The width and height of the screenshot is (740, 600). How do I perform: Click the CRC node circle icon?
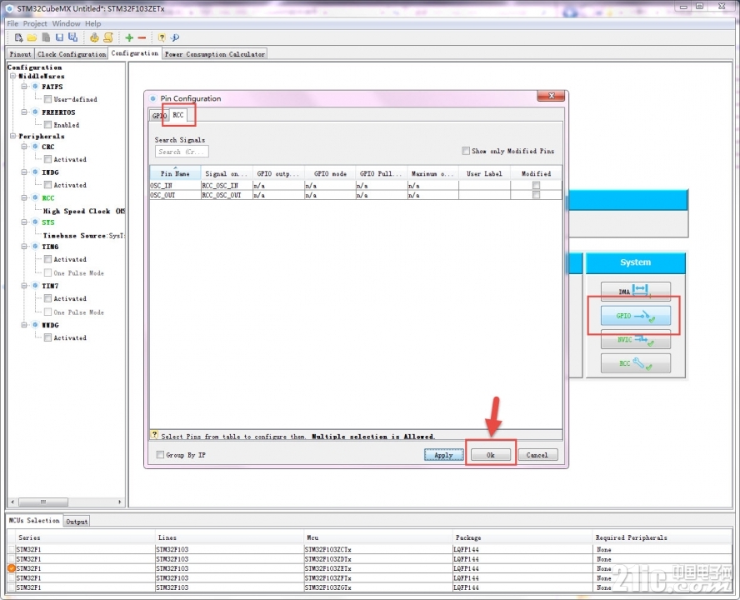tap(35, 147)
